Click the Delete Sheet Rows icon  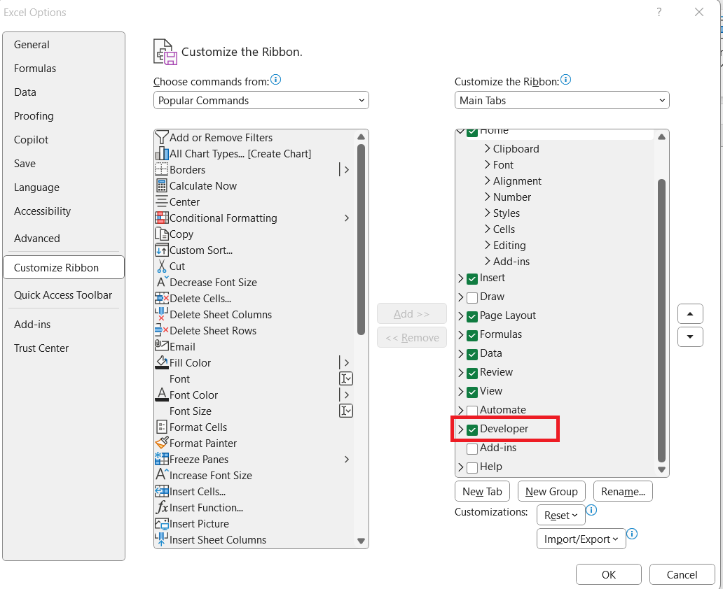pyautogui.click(x=161, y=330)
